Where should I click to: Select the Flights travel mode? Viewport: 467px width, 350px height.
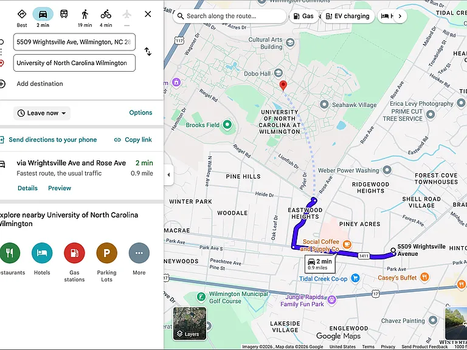[x=127, y=14]
